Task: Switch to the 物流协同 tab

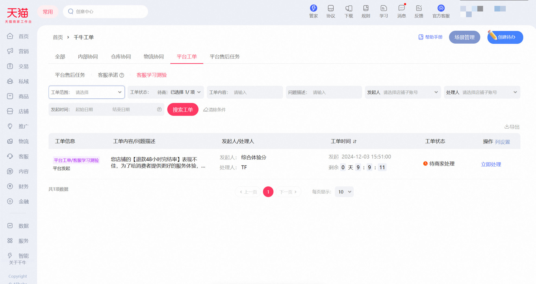Action: pyautogui.click(x=154, y=57)
